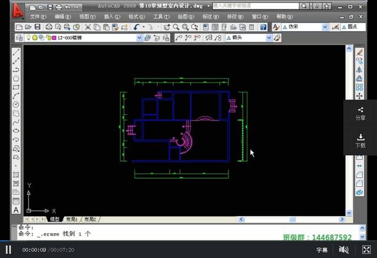Switch to the 布局2 layout tab
The width and height of the screenshot is (377, 258).
pyautogui.click(x=90, y=219)
